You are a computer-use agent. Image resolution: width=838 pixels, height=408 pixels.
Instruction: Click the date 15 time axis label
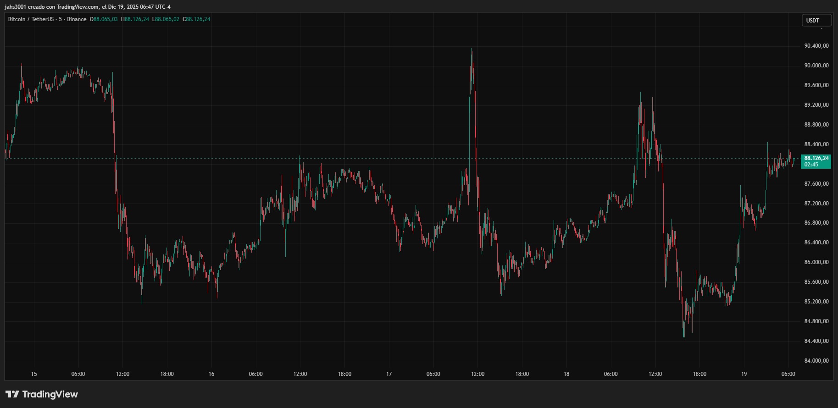click(x=34, y=374)
